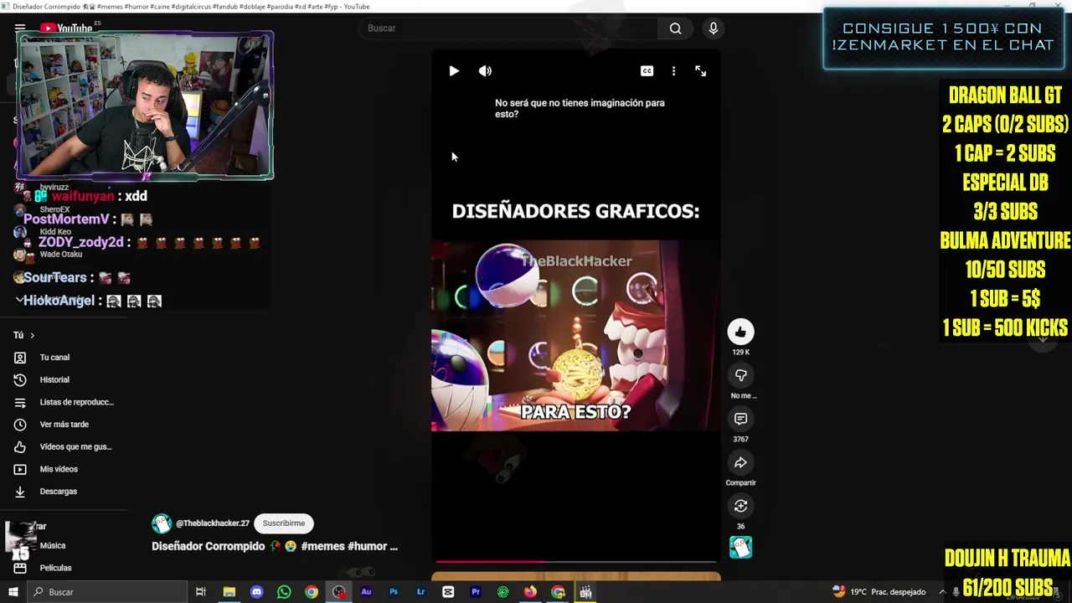The height and width of the screenshot is (603, 1072).
Task: Open the Windows Start menu
Action: [13, 592]
